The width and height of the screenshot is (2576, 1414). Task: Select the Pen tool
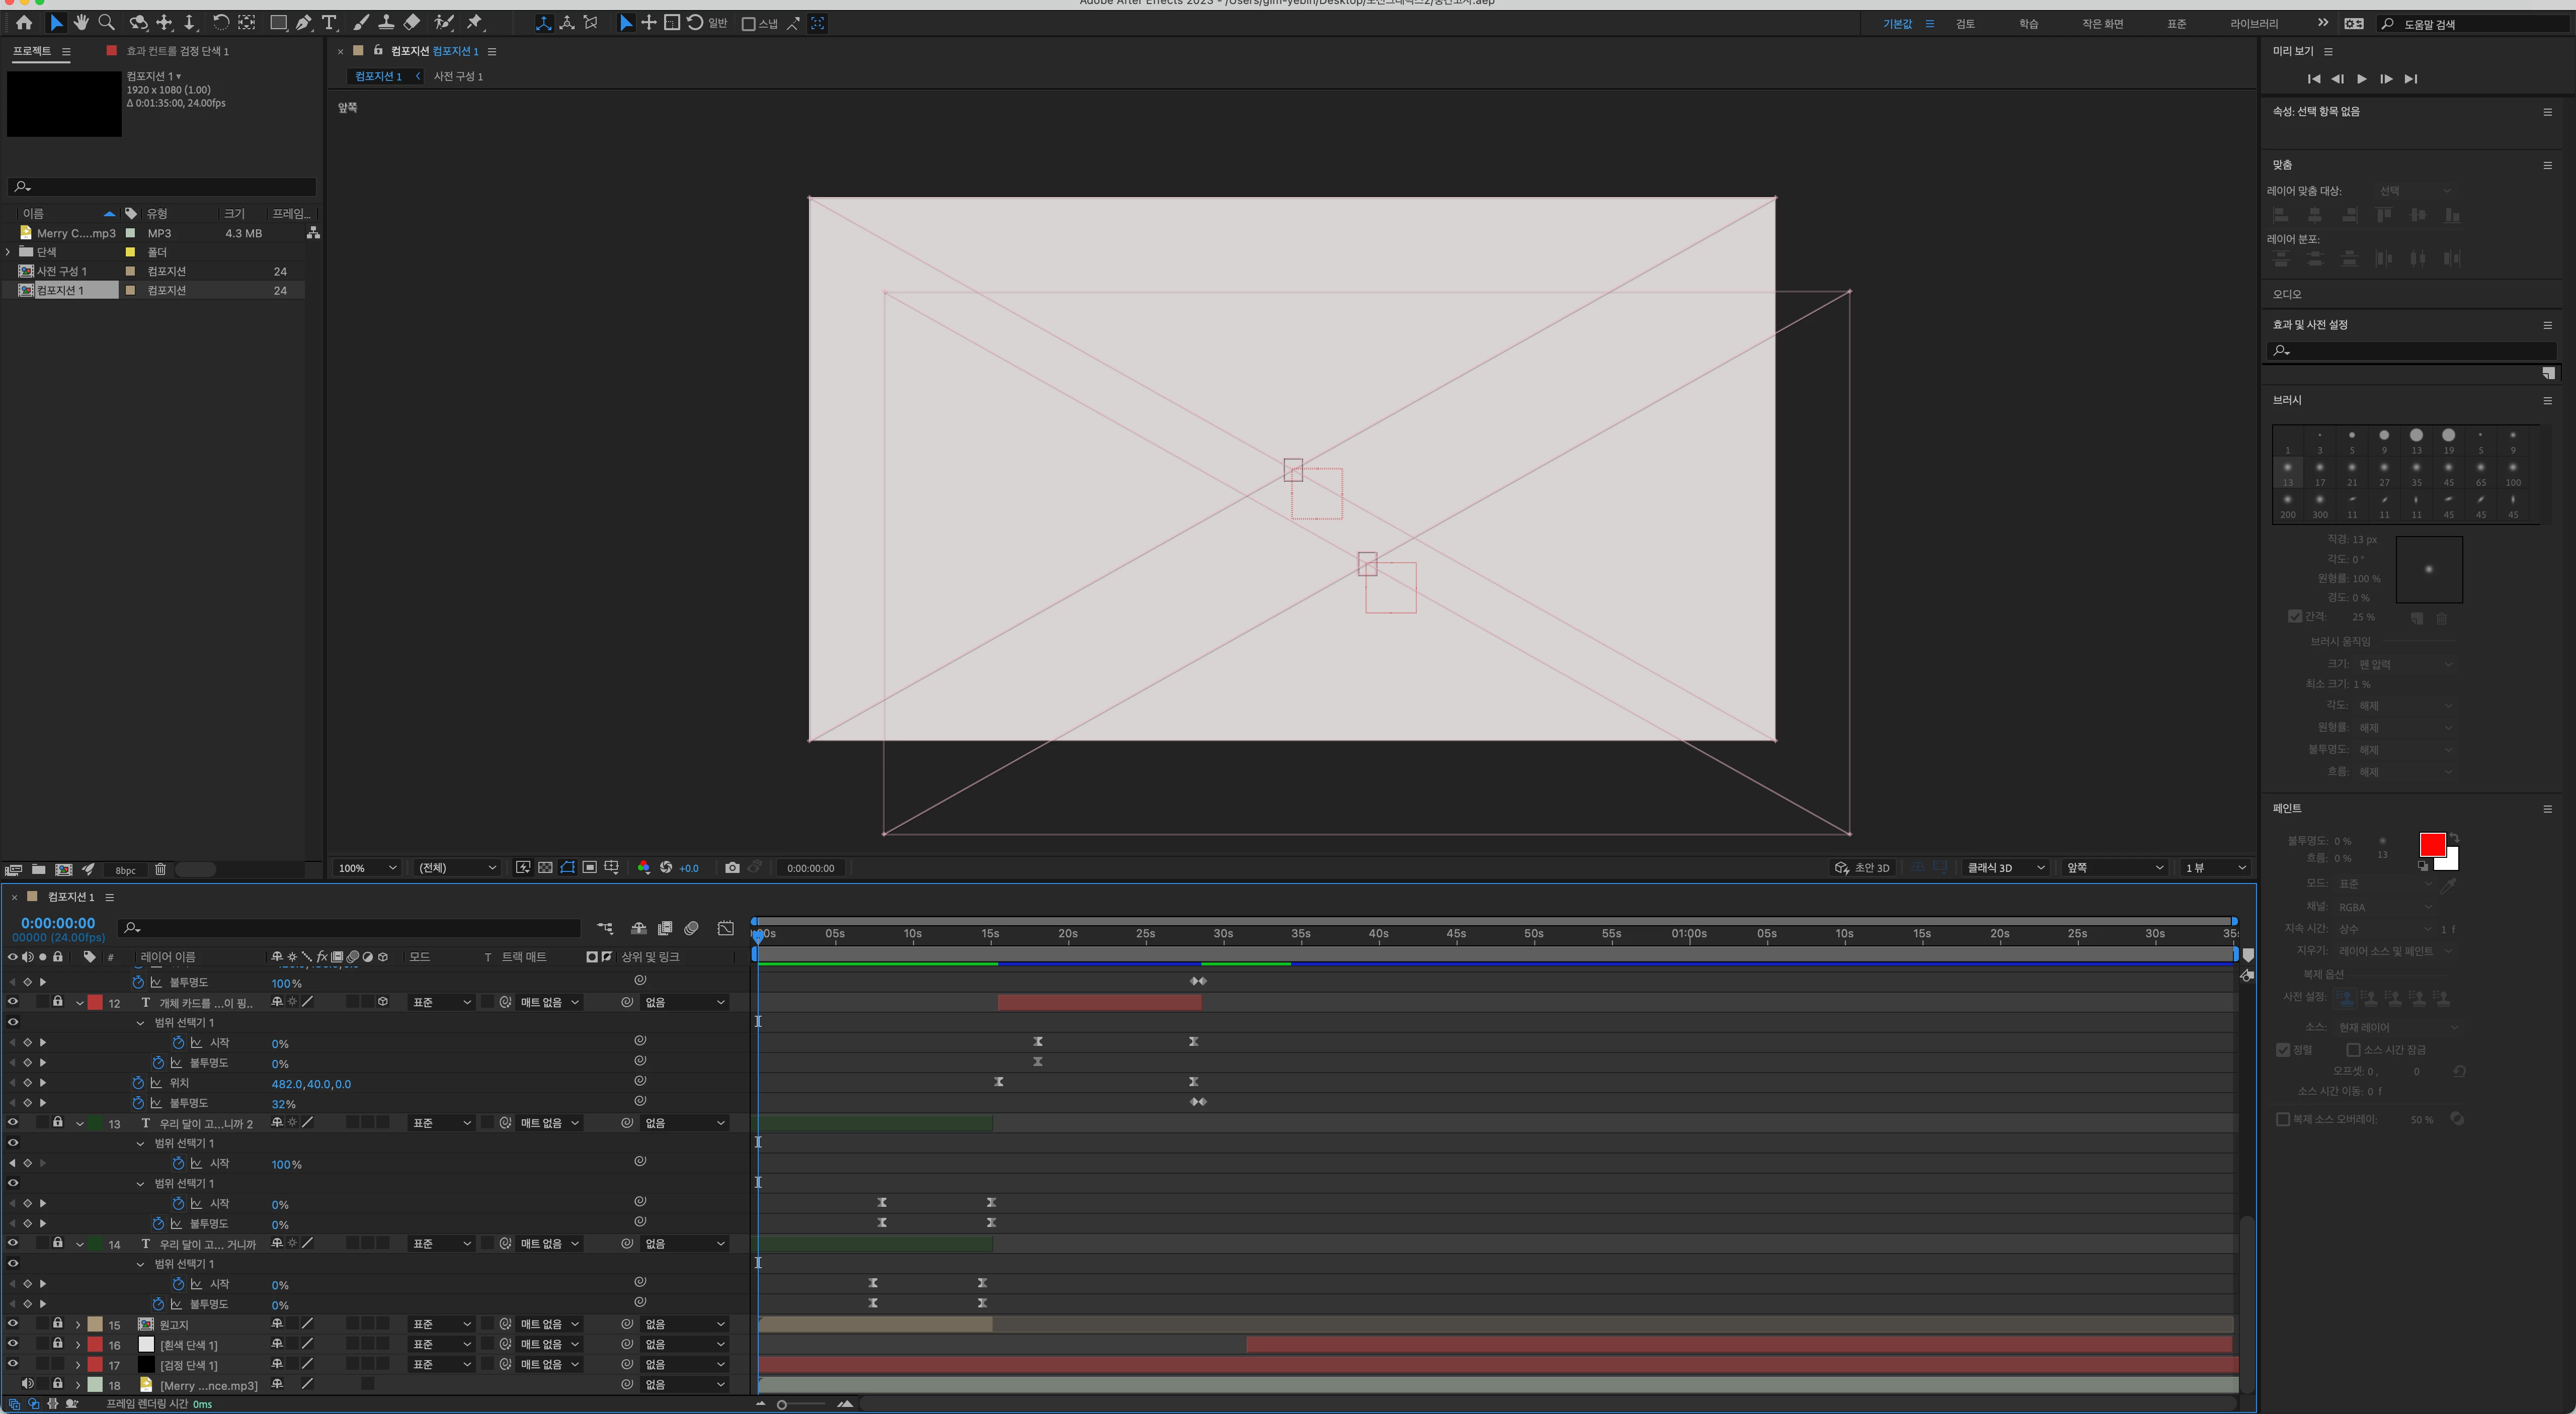pyautogui.click(x=304, y=22)
